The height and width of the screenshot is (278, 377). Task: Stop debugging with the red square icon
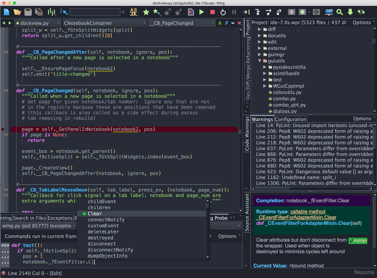point(213,12)
